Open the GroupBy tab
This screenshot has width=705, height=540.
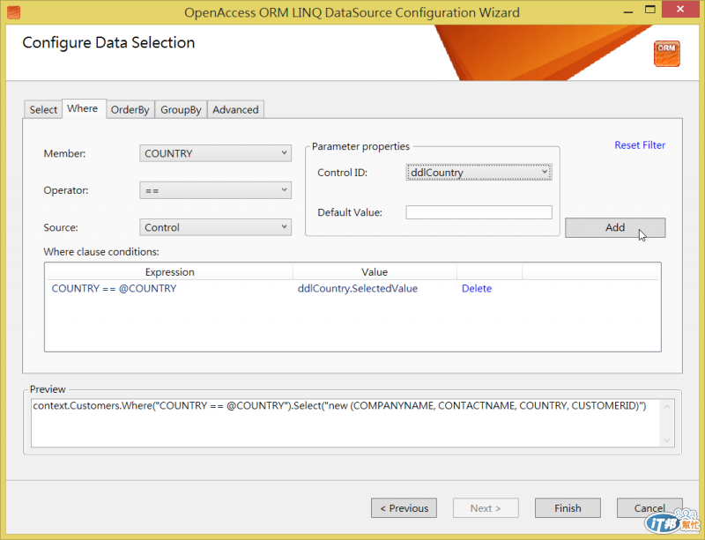click(181, 109)
